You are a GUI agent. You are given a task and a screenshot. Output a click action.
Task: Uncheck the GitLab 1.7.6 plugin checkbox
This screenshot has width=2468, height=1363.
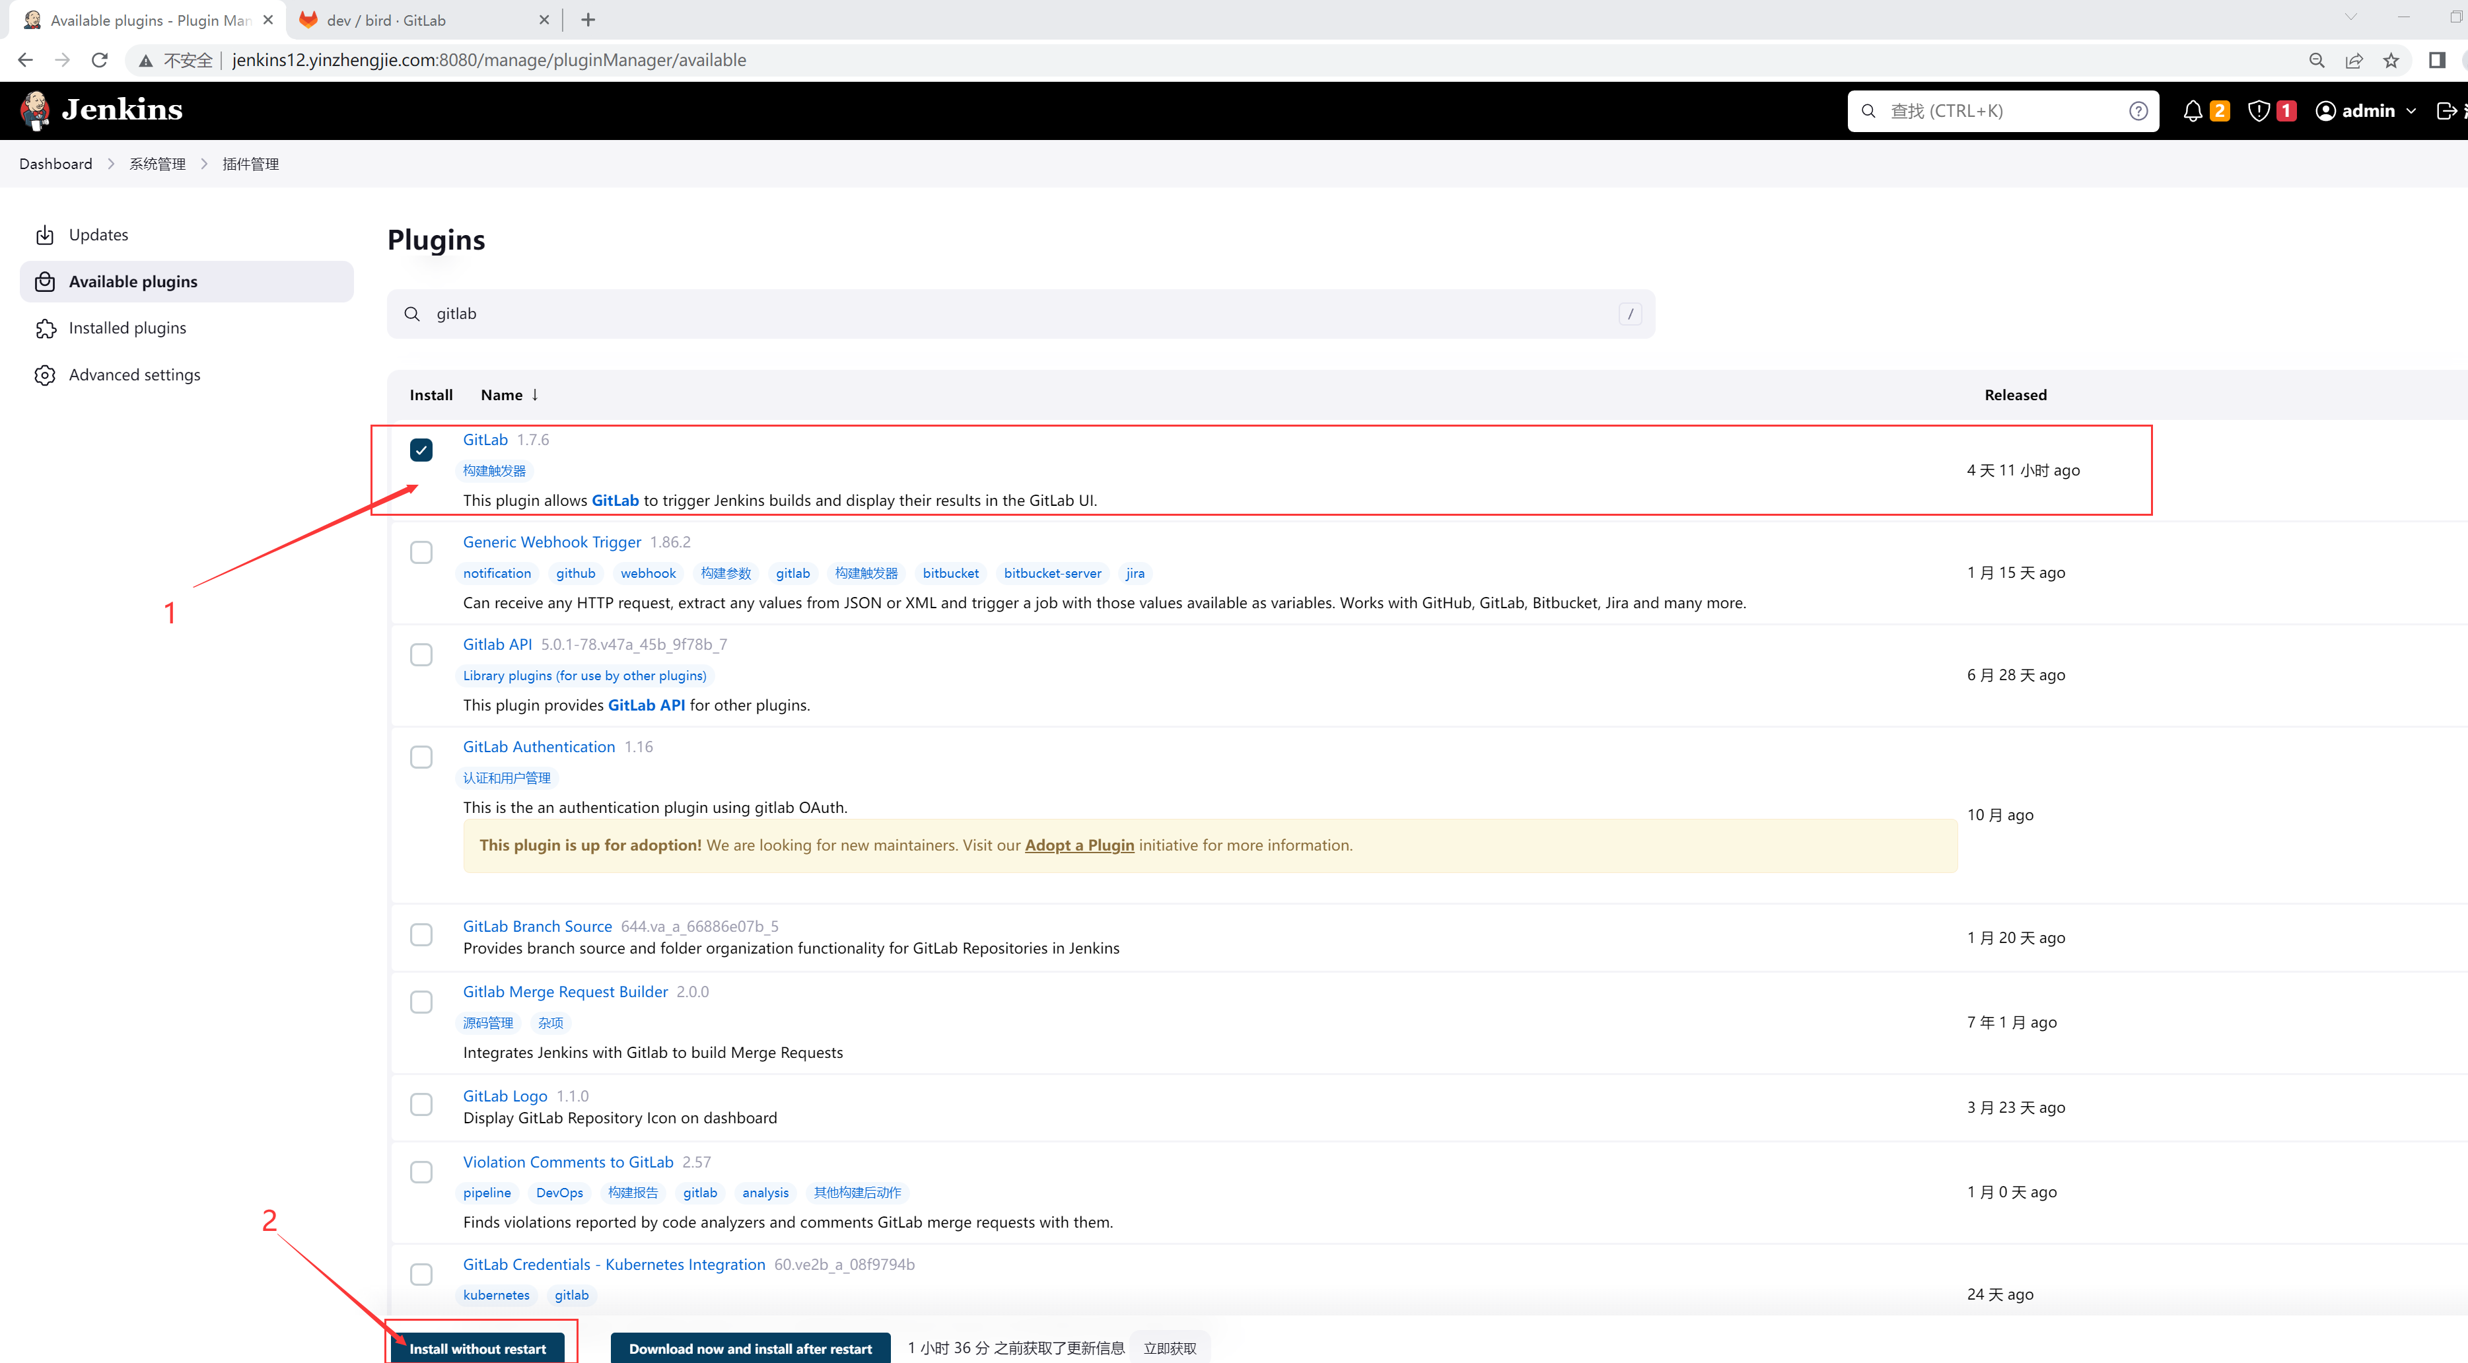(x=421, y=449)
